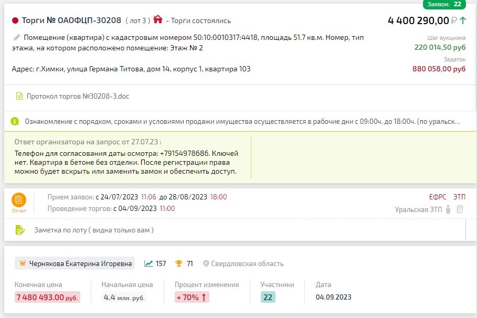Open the ЭТП link

(x=459, y=197)
